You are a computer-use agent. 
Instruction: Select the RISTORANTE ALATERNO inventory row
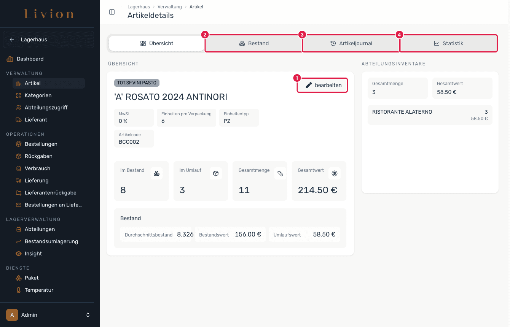(x=430, y=115)
